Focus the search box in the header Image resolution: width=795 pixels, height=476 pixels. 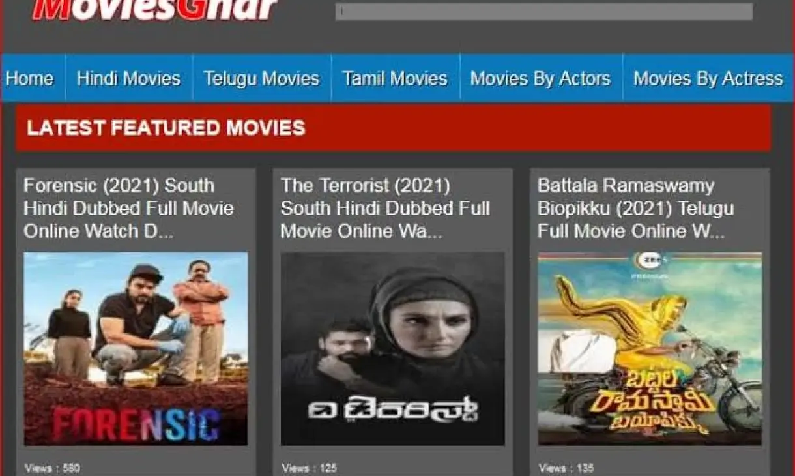[x=543, y=11]
